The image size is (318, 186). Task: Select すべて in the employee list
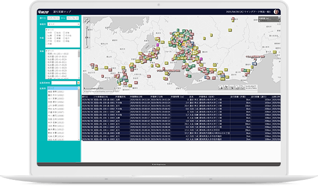(x=63, y=88)
